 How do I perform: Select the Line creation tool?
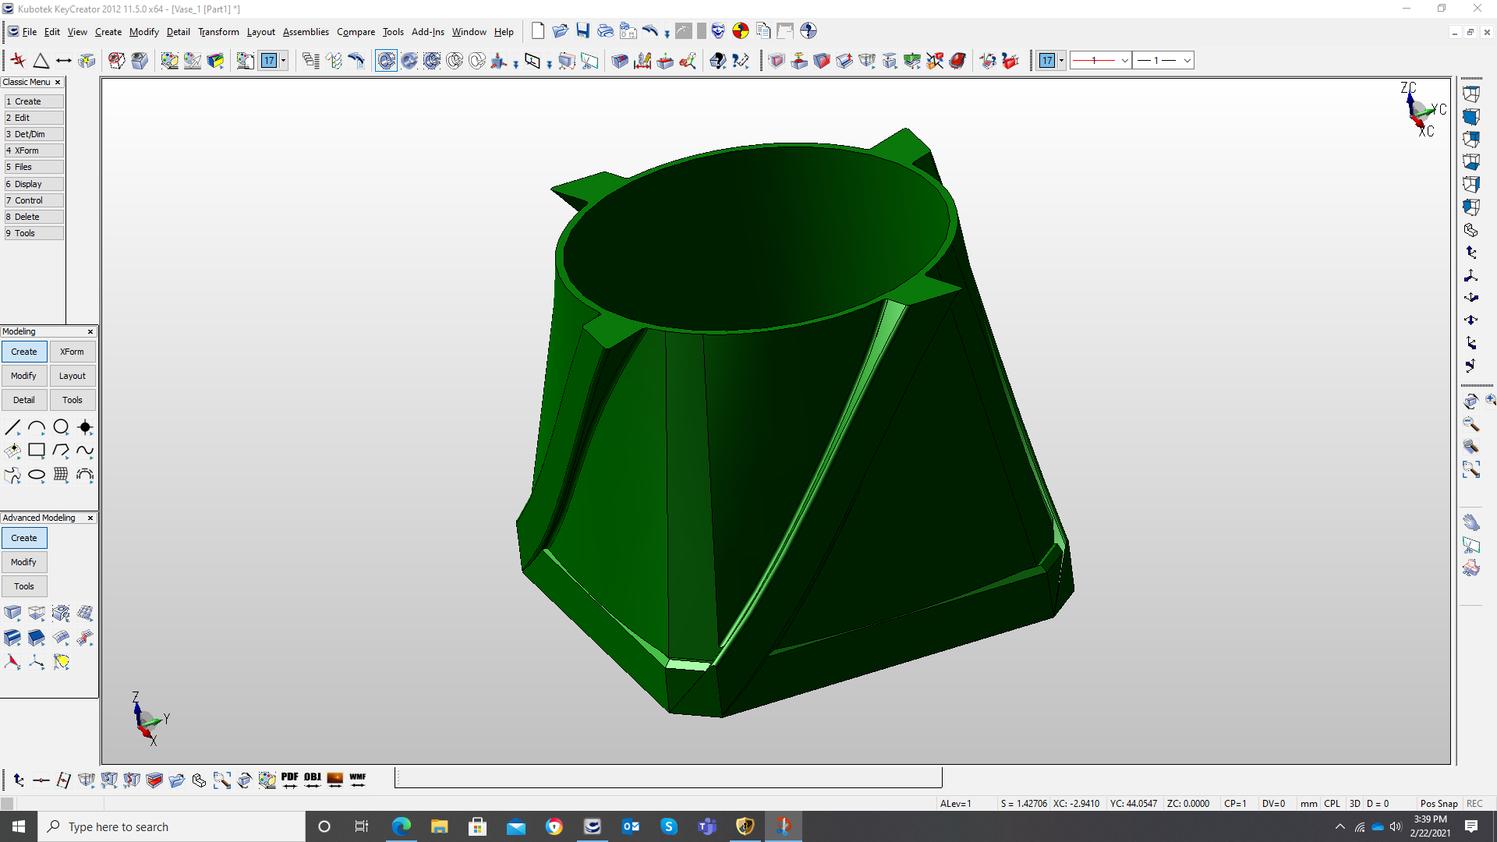pyautogui.click(x=12, y=427)
